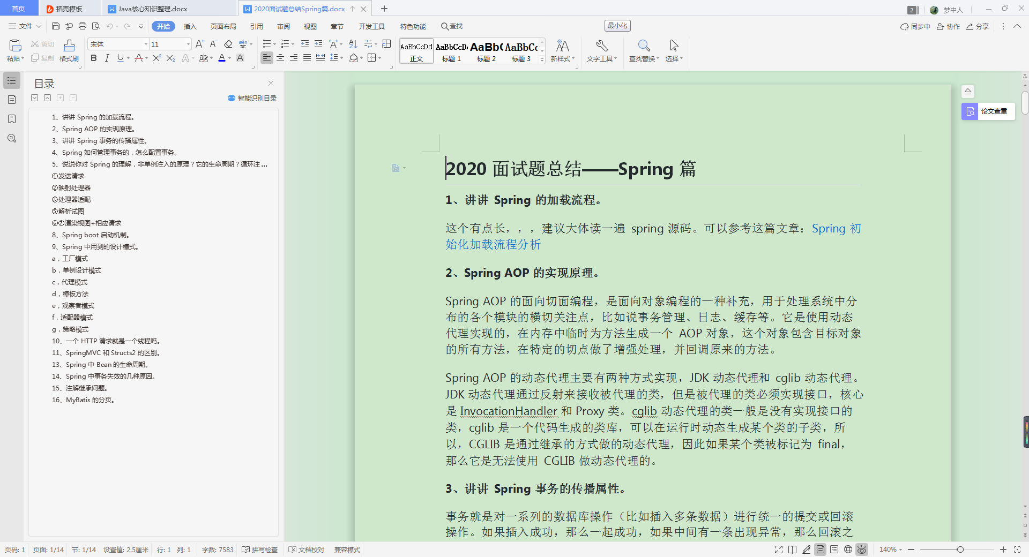Right-align the paragraph
Screen dimensions: 1029x557
click(x=294, y=58)
